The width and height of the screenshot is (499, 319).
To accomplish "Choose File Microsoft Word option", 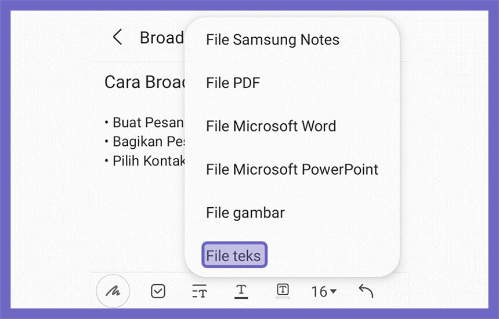I will point(271,126).
